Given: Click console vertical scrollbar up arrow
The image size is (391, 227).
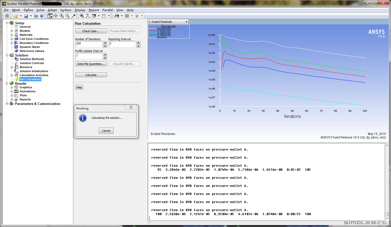Looking at the screenshot, I should [x=387, y=145].
